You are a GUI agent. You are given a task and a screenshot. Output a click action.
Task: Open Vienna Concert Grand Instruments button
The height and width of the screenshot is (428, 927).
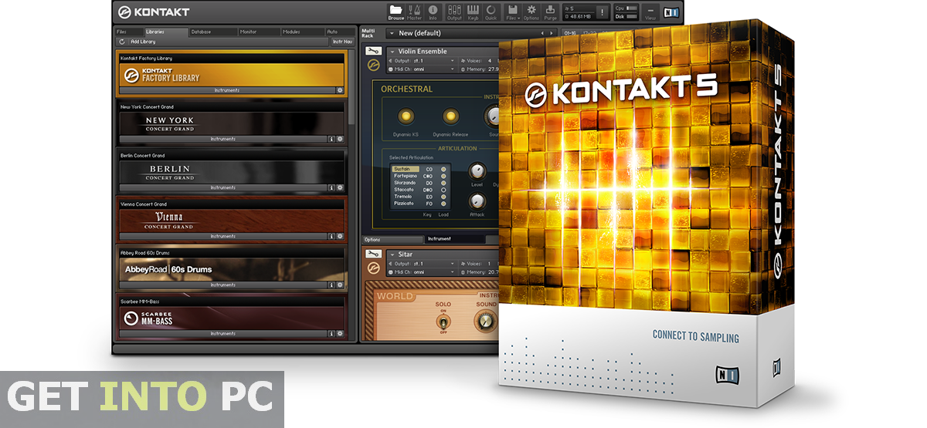pyautogui.click(x=223, y=236)
